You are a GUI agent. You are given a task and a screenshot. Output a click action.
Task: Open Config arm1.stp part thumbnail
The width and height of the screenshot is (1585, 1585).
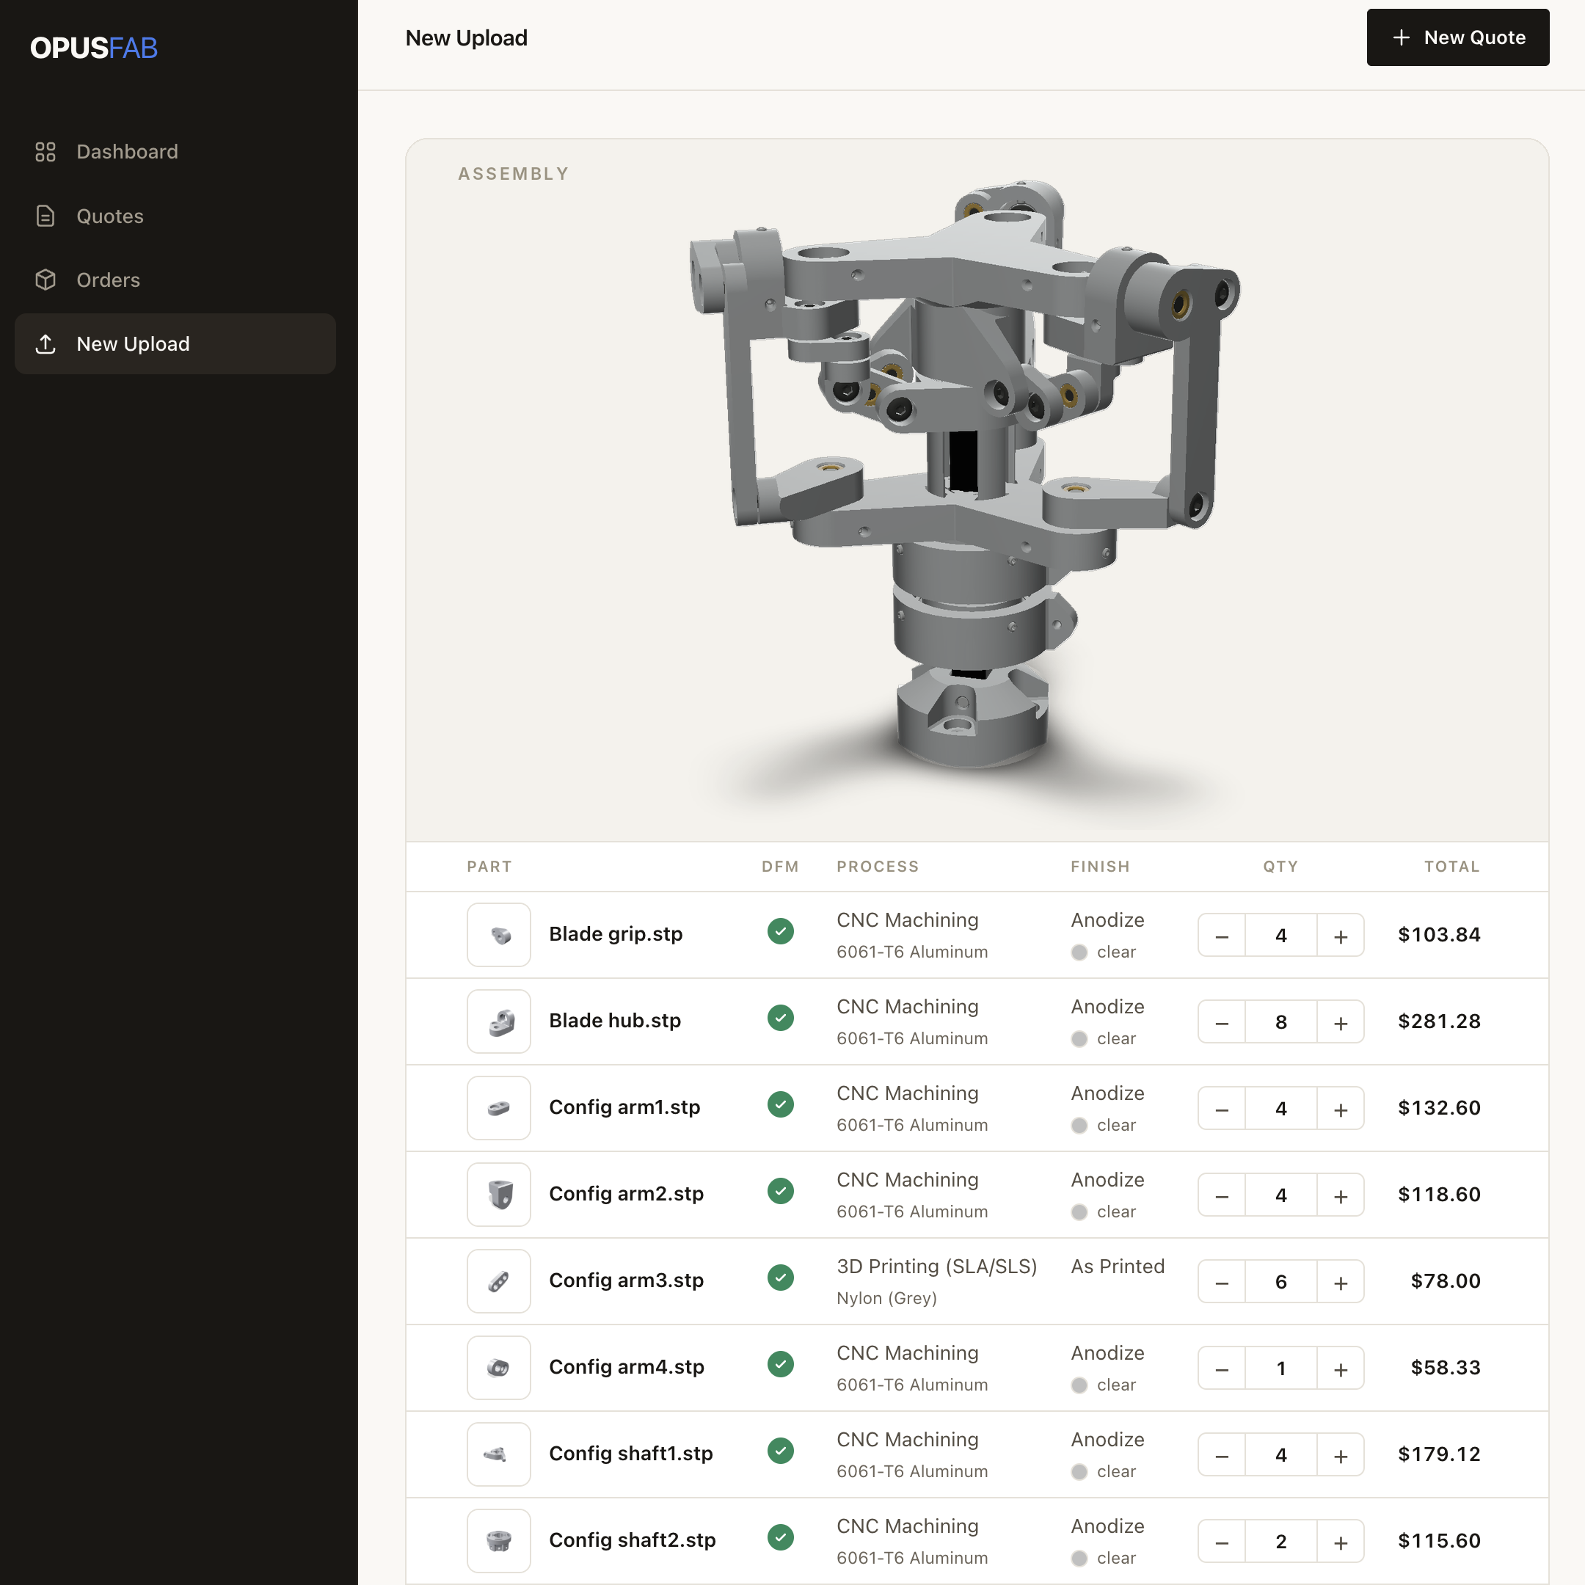(499, 1108)
